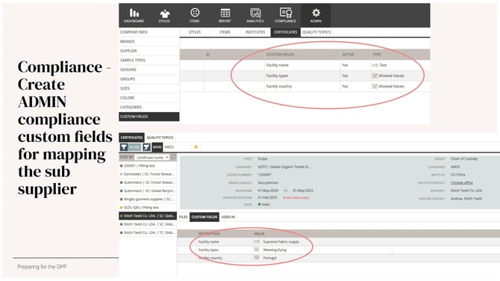Open Sample Types in admin sidebar
Image resolution: width=500 pixels, height=281 pixels.
pyautogui.click(x=149, y=60)
